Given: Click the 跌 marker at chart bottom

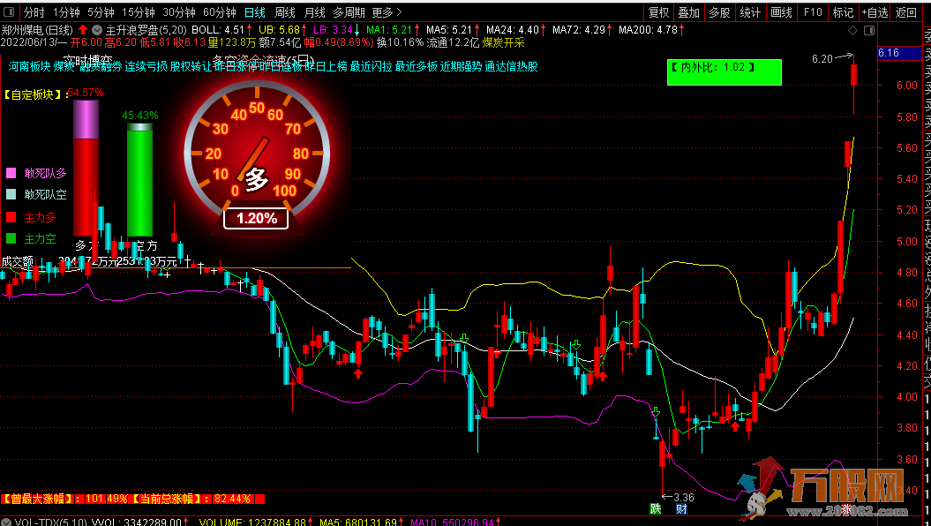Looking at the screenshot, I should (x=655, y=508).
